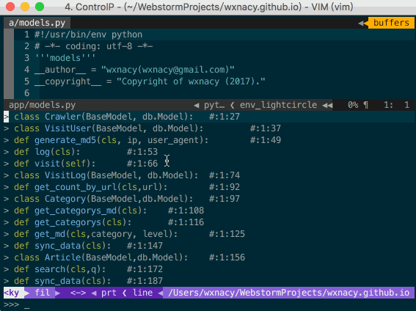Click the line mode segment in CtrlP bar
The width and height of the screenshot is (416, 311).
142,293
